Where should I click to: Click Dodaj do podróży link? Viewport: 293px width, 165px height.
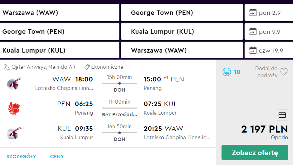266,72
